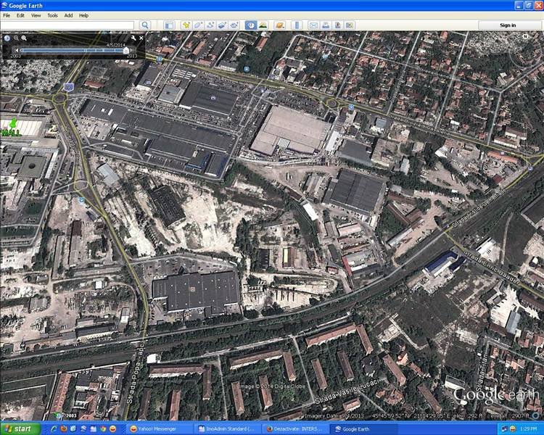Click the Email toolbar icon
Viewport: 544px width, 435px height.
[x=313, y=25]
